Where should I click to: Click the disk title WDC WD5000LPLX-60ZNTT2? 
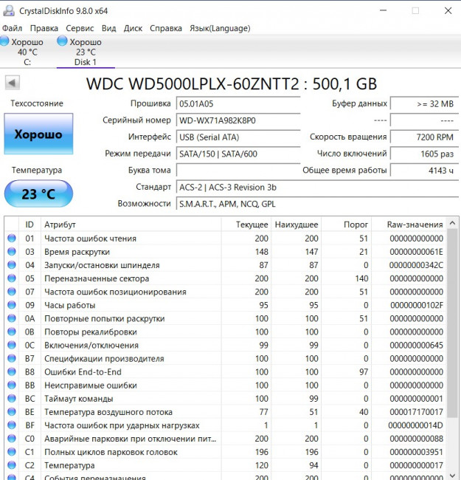point(193,84)
